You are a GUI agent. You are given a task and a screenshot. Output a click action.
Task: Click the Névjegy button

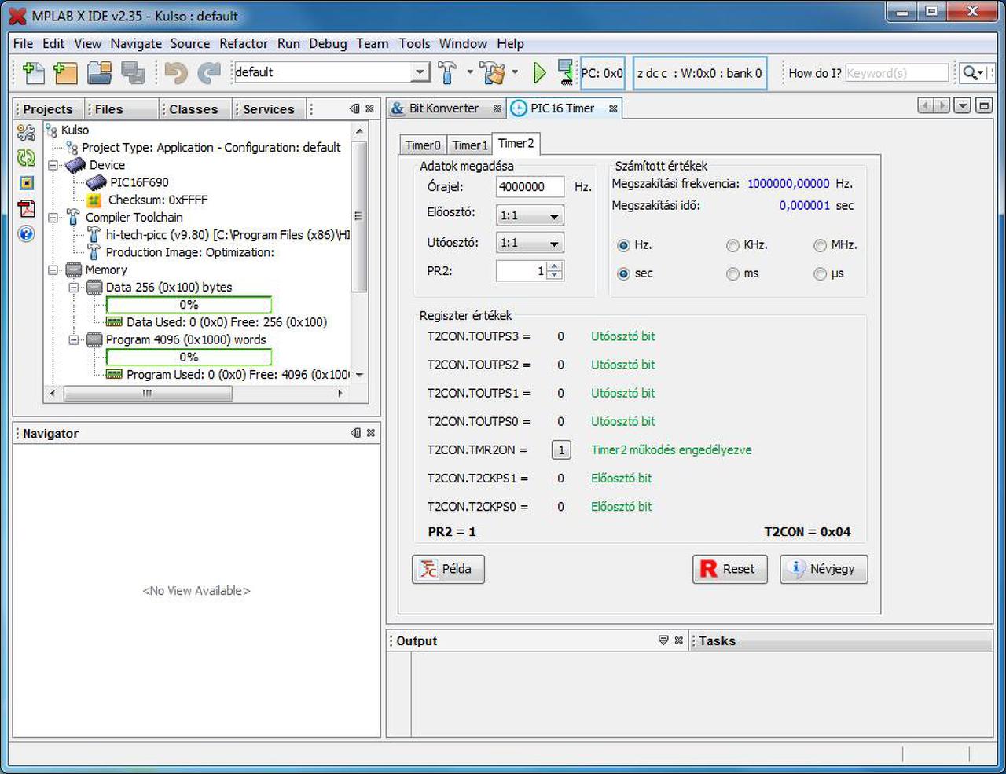click(824, 569)
